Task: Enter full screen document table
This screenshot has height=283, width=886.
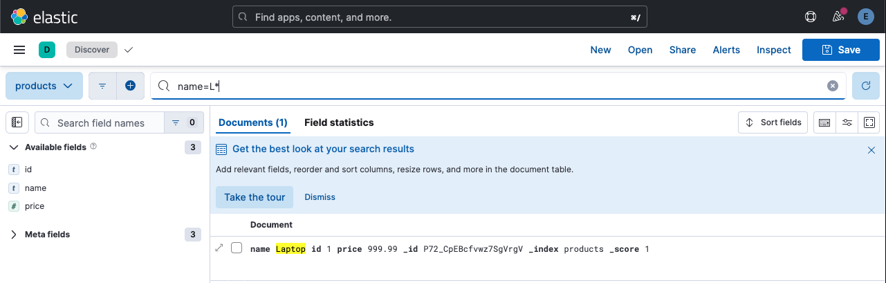Action: [x=869, y=122]
